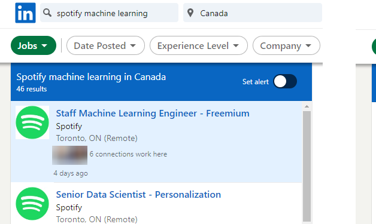The image size is (376, 224).
Task: Toggle the Set alert switch on
Action: point(285,81)
